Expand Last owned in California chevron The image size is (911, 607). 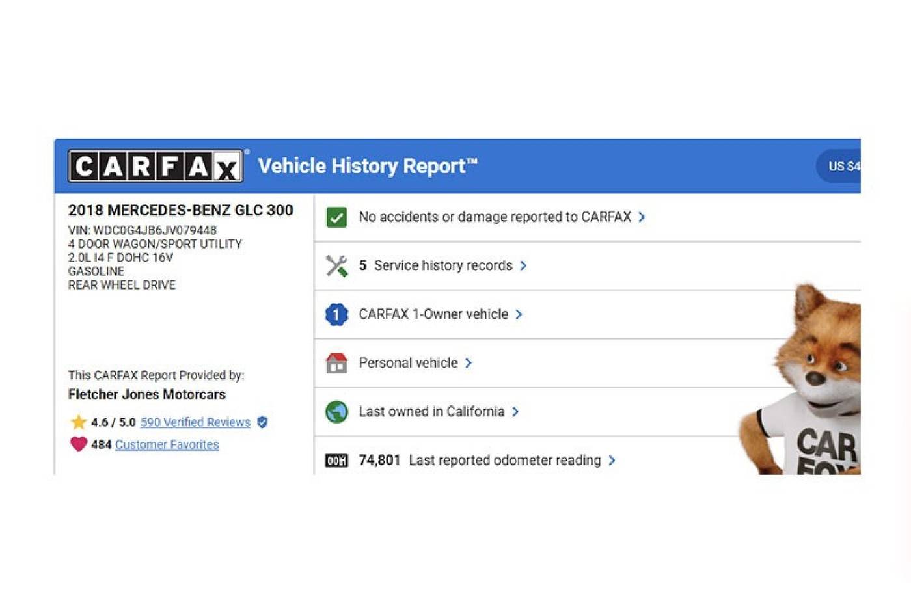[515, 412]
